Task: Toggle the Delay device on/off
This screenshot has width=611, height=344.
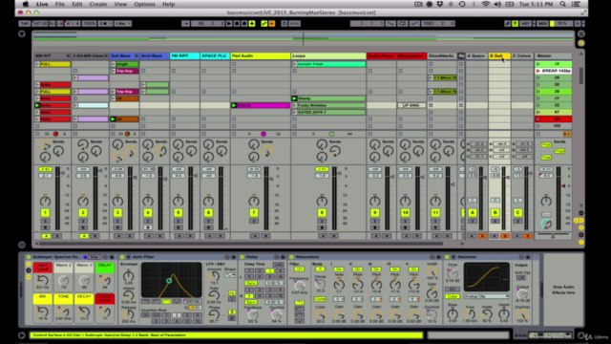Action: click(x=242, y=257)
